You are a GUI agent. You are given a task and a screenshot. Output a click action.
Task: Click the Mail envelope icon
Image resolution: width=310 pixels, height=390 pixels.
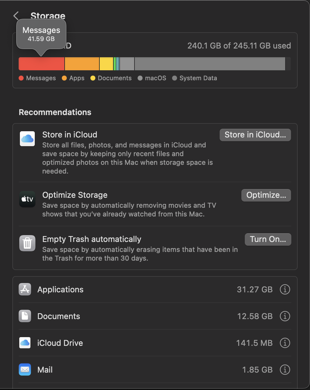[x=25, y=370]
